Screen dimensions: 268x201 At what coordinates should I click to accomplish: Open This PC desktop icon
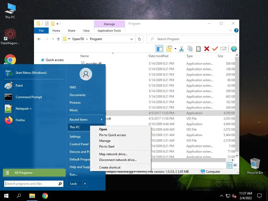click(x=10, y=11)
